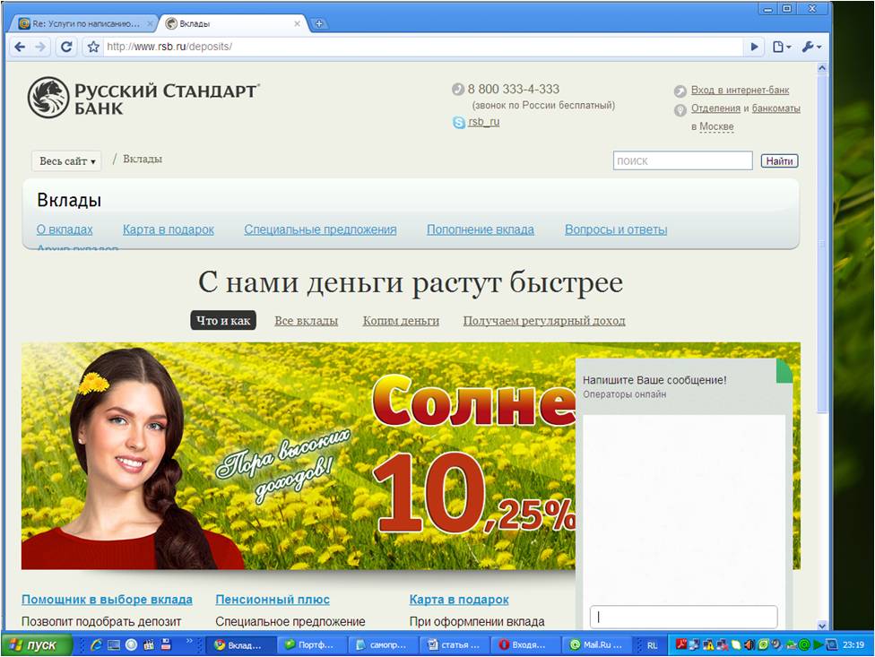Select the 'Что и как' tab
This screenshot has height=657, width=875.
pos(223,321)
